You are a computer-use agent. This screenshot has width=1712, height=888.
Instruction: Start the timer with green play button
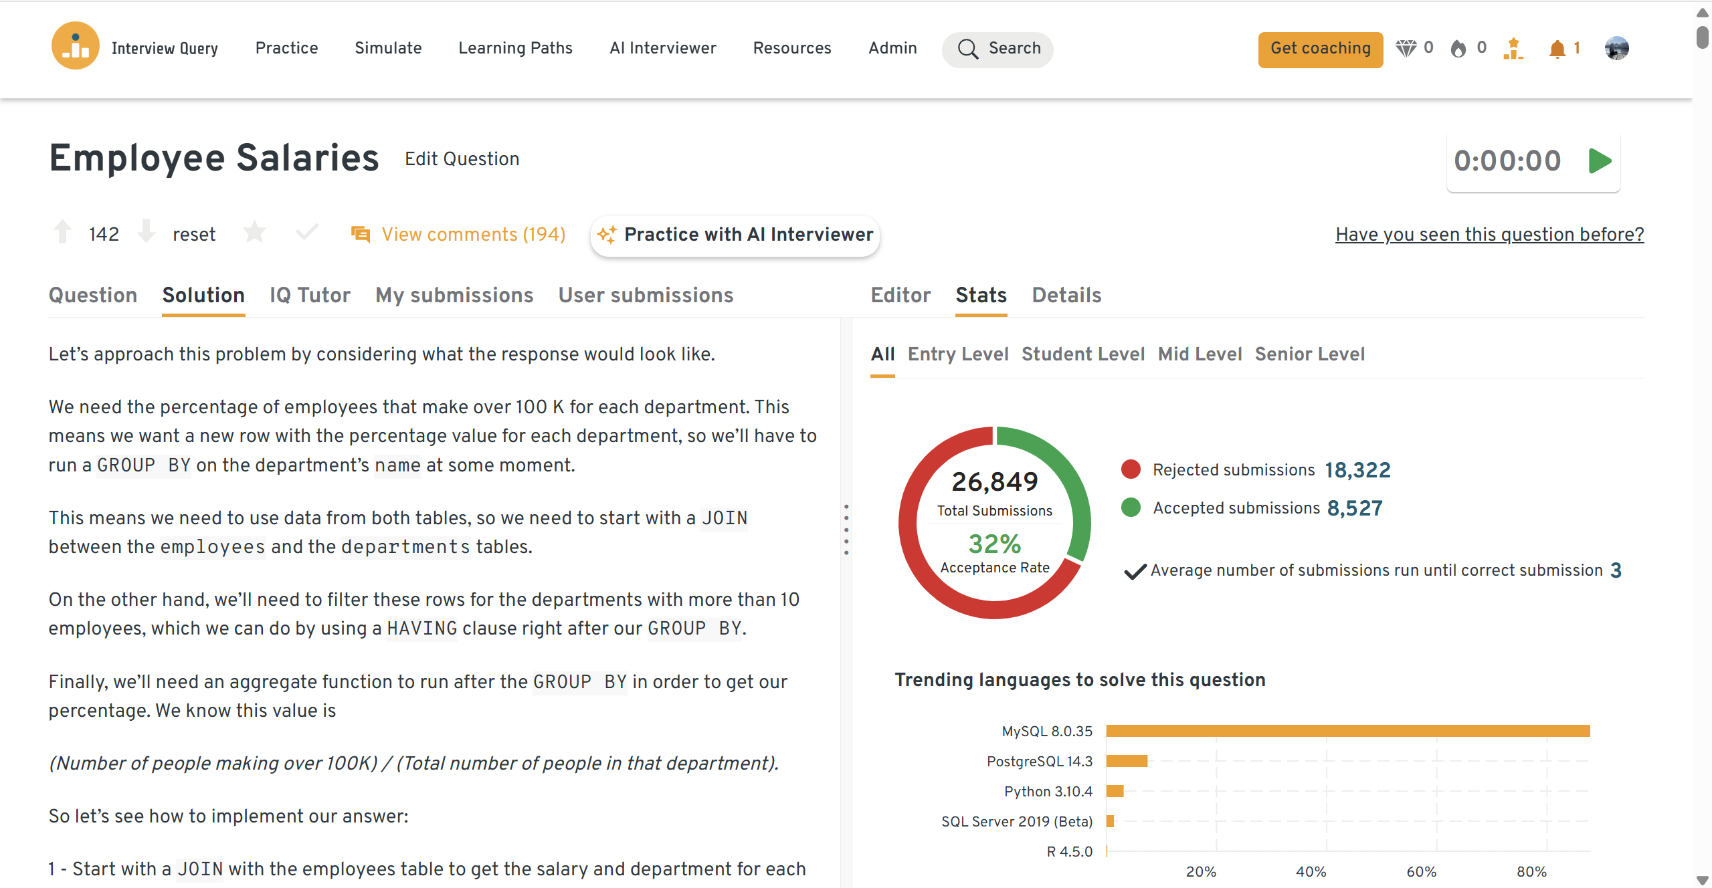pyautogui.click(x=1600, y=161)
